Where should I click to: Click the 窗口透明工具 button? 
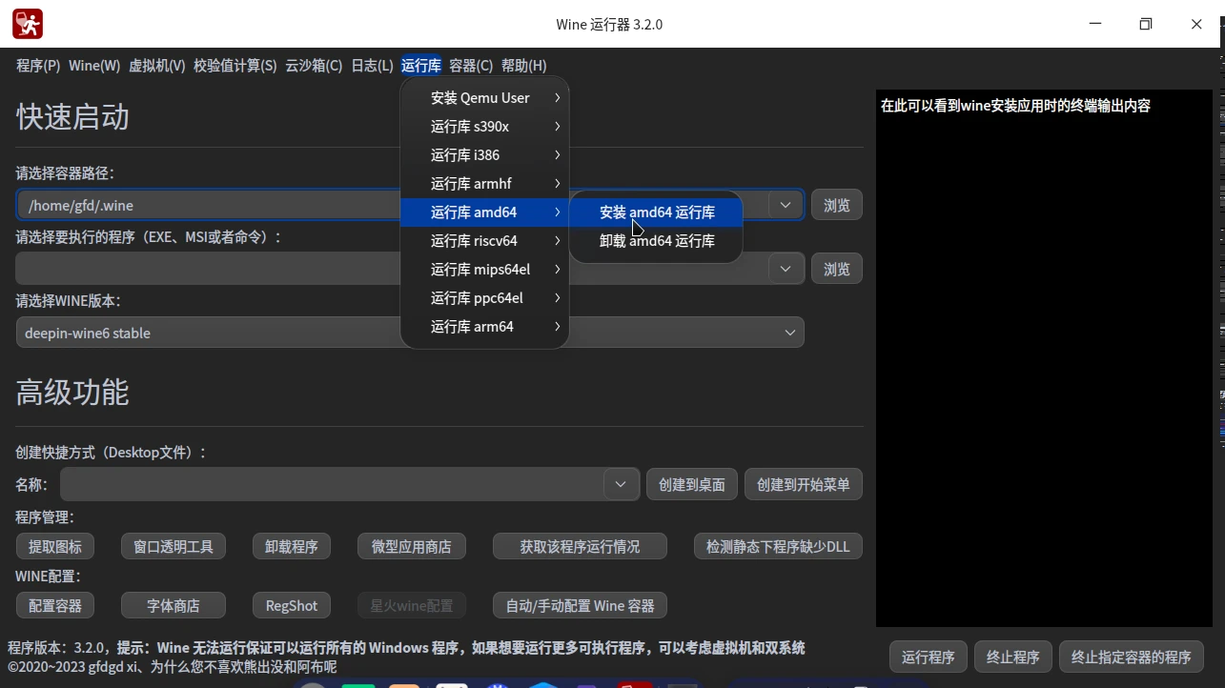[x=174, y=546]
